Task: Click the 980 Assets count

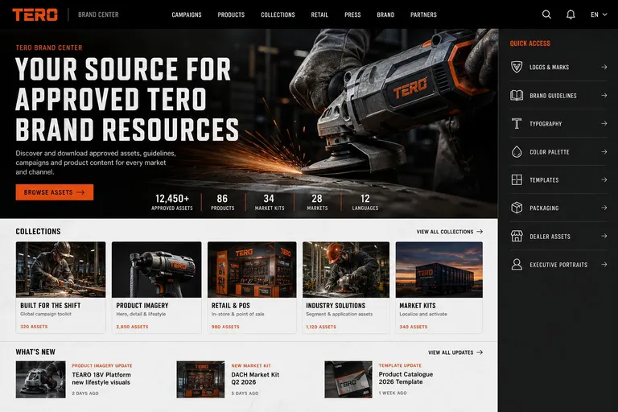Action: point(225,327)
